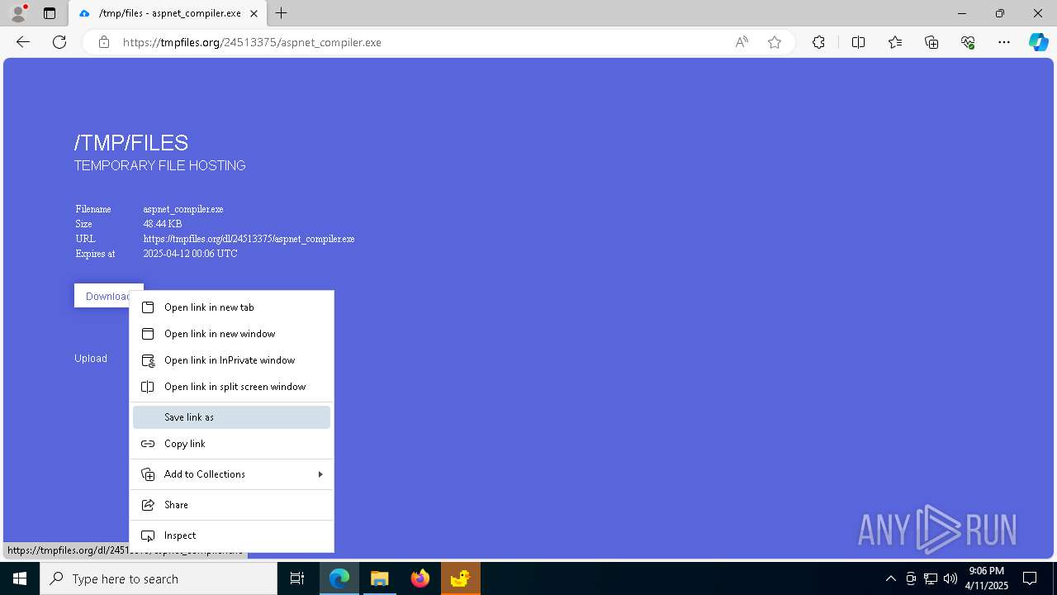Viewport: 1057px width, 595px height.
Task: Activate the Read aloud icon
Action: [742, 42]
